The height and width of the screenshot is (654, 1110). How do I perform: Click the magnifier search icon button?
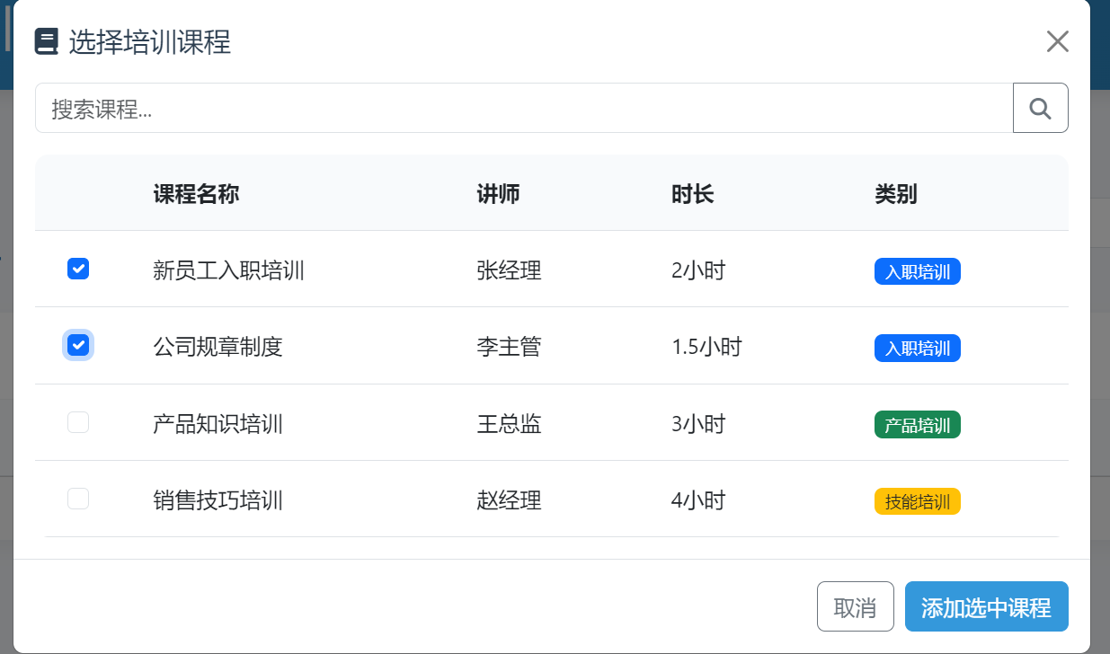(x=1040, y=108)
